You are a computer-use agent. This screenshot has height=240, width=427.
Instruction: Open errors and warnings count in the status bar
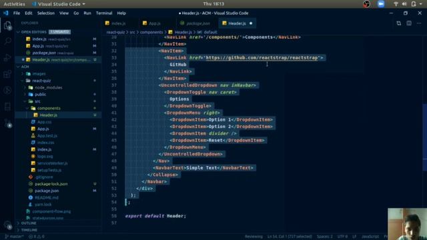tap(37, 237)
